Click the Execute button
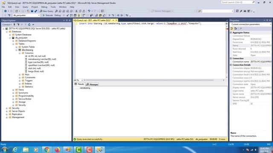The width and height of the screenshot is (273, 153). tap(48, 15)
